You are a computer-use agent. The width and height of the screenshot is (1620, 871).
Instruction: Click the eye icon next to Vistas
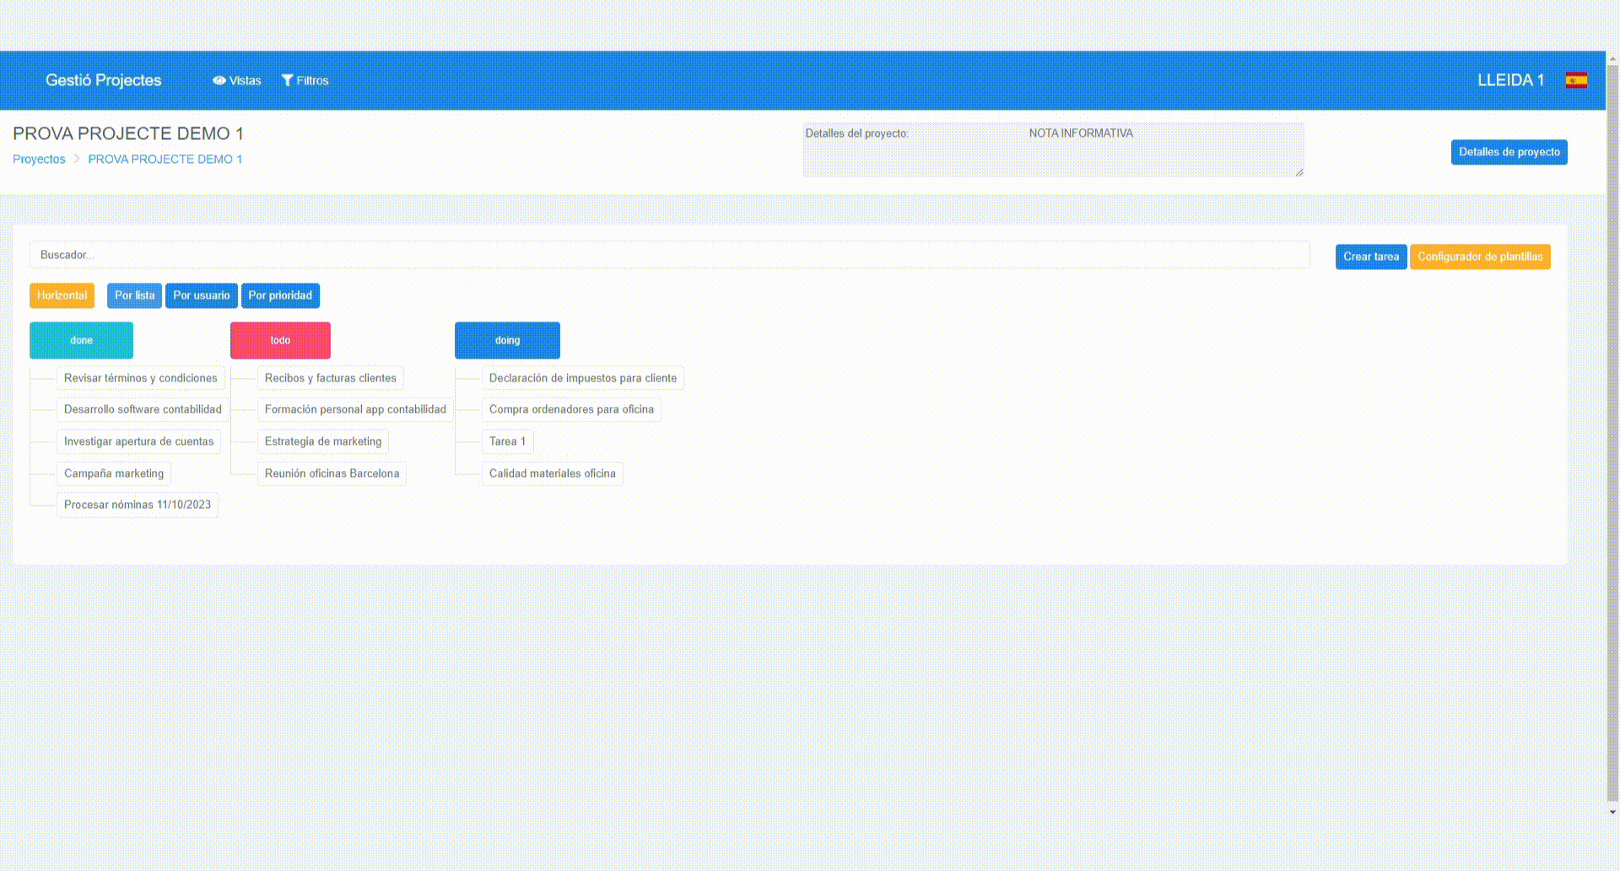pyautogui.click(x=219, y=80)
